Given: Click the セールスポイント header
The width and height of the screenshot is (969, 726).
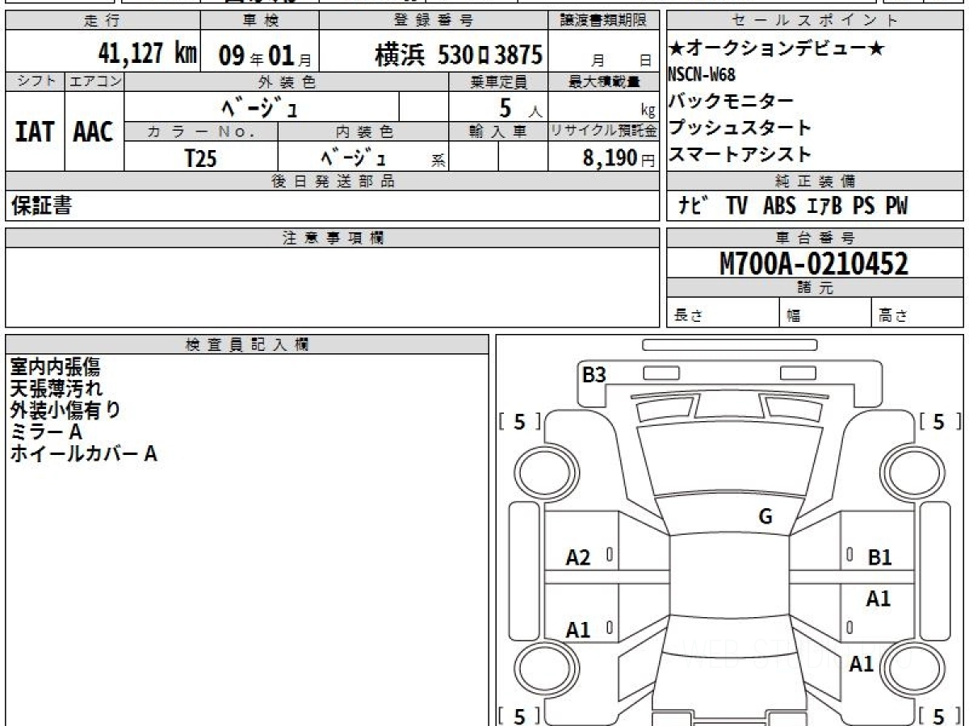Looking at the screenshot, I should click(815, 21).
